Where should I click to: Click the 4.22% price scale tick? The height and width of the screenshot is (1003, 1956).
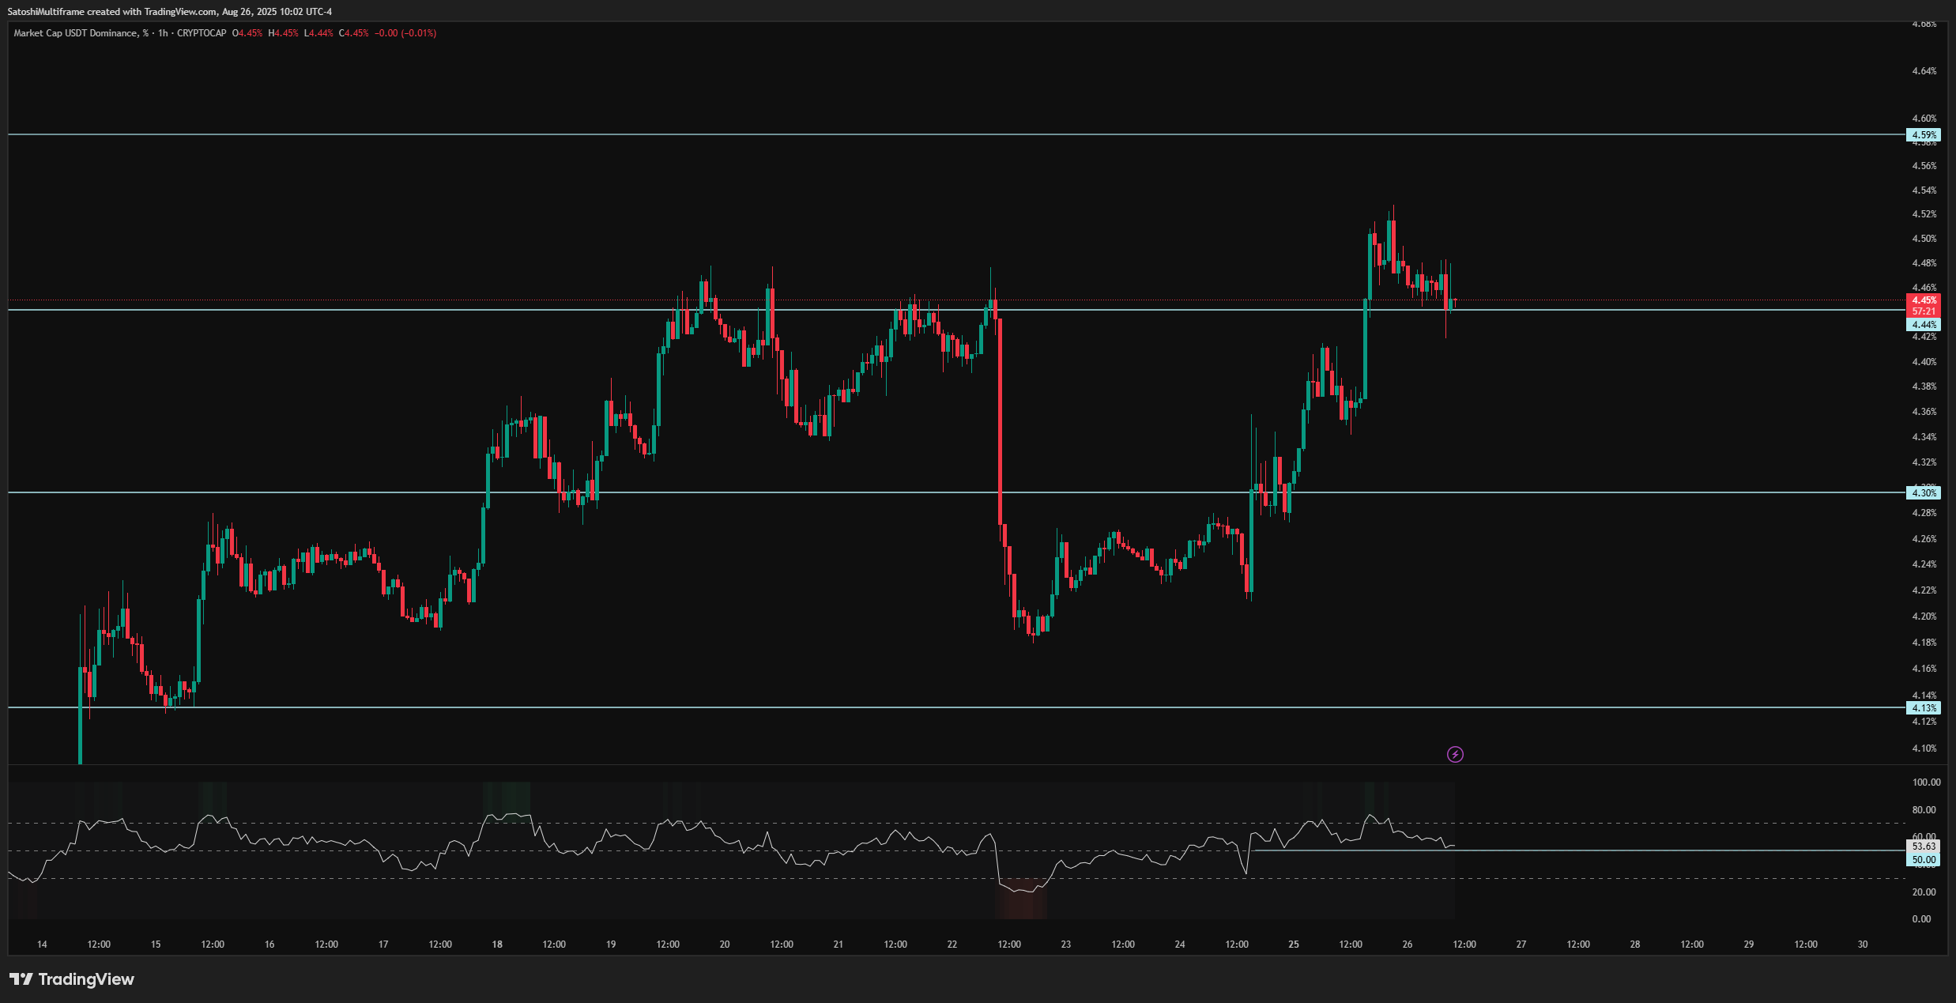[x=1924, y=590]
